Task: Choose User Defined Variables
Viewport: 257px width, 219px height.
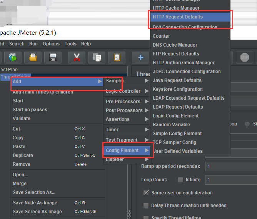Action: (190, 151)
